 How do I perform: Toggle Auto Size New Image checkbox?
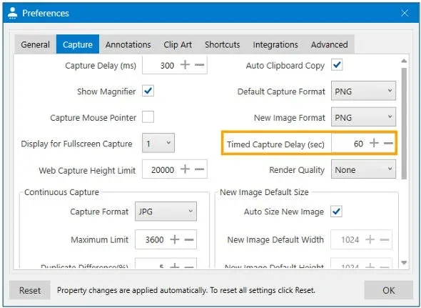[x=336, y=212]
